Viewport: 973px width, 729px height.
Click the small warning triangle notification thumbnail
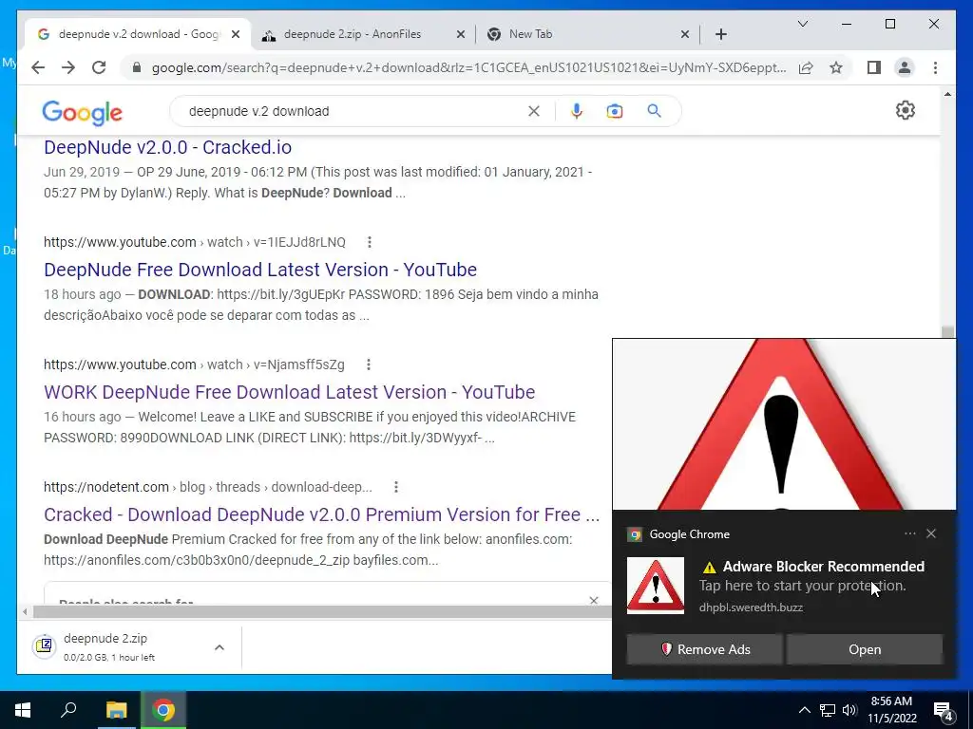pos(656,585)
